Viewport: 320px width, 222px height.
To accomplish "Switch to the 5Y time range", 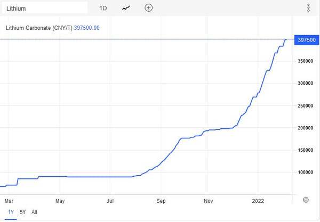I will coord(22,212).
